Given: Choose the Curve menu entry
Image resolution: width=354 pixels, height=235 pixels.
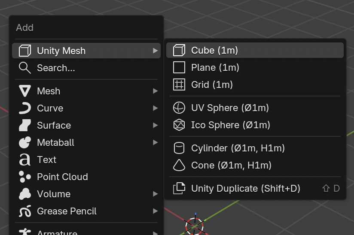Looking at the screenshot, I should click(86, 108).
